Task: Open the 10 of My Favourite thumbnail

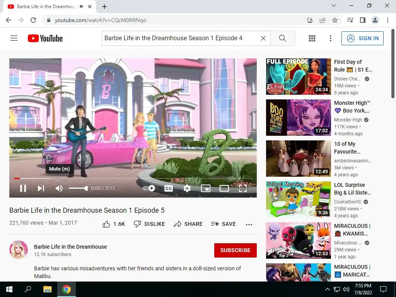Action: coord(298,158)
